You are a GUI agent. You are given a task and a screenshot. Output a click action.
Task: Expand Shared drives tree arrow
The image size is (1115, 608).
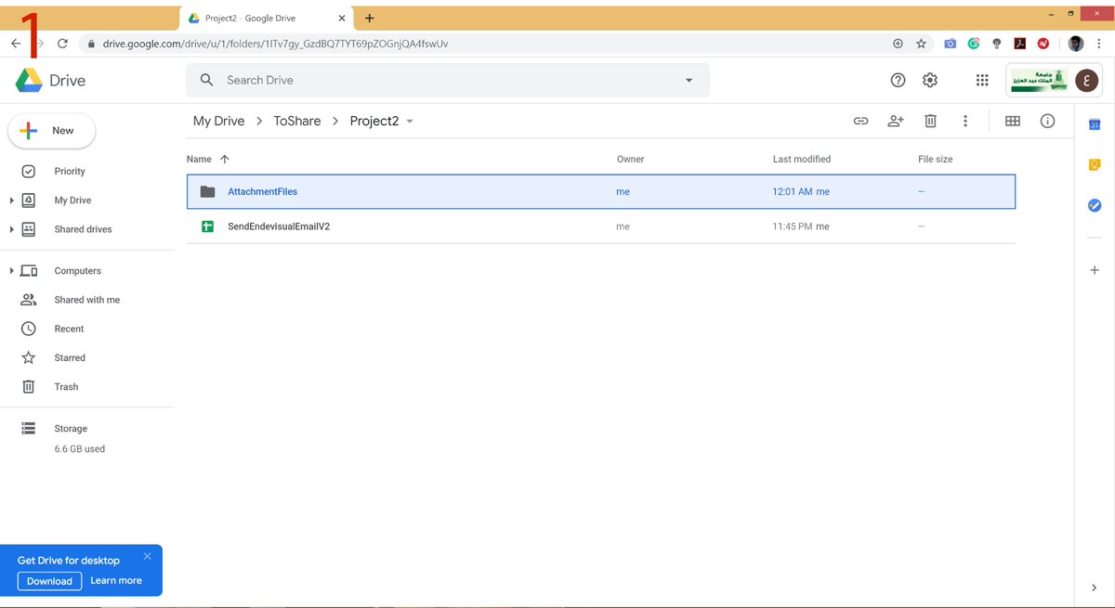(11, 229)
